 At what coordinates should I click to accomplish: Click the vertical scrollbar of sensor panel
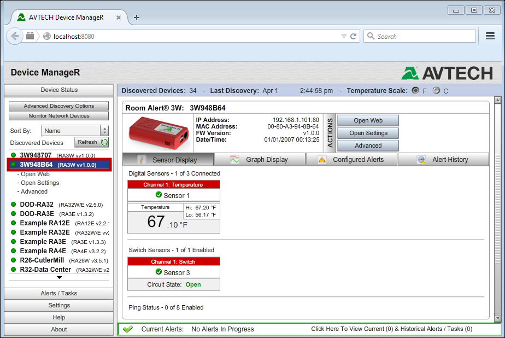coord(497,208)
